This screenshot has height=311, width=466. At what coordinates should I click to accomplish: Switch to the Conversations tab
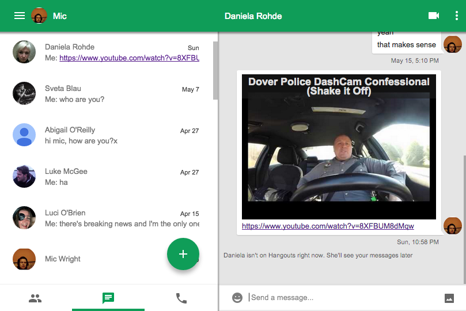coord(108,298)
